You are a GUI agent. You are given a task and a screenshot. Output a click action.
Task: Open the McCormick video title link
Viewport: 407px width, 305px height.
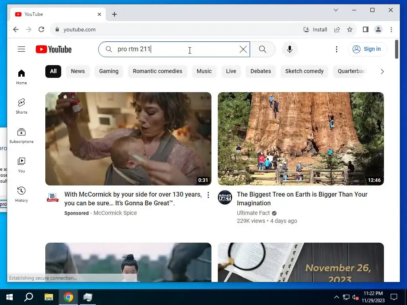(133, 199)
